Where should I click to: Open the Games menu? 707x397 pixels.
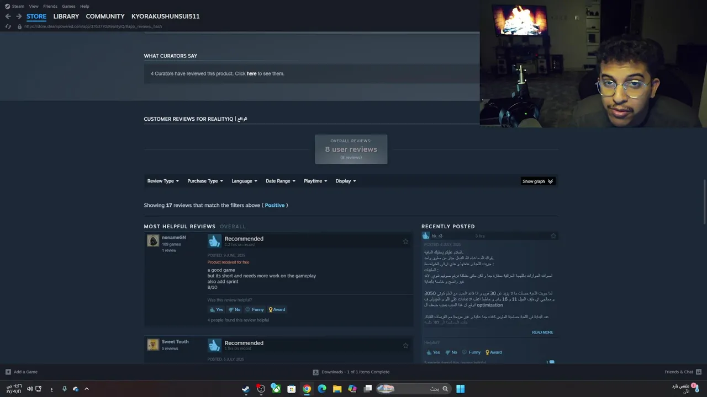(x=68, y=6)
